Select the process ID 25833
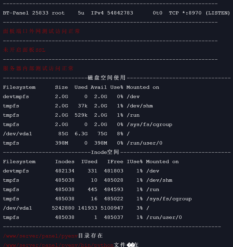233x247 pixels. click(x=40, y=13)
